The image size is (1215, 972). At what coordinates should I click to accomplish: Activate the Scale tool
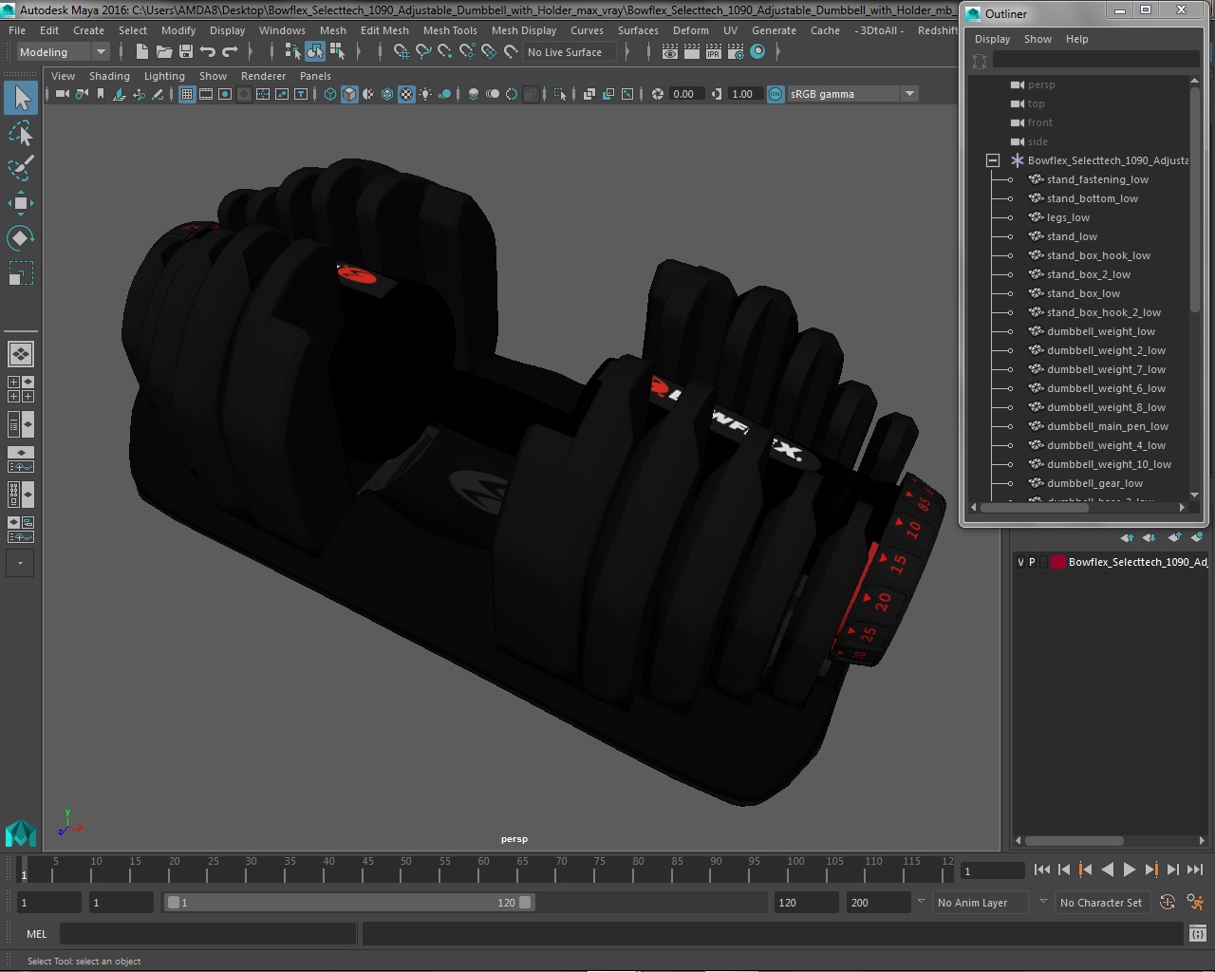(x=21, y=273)
